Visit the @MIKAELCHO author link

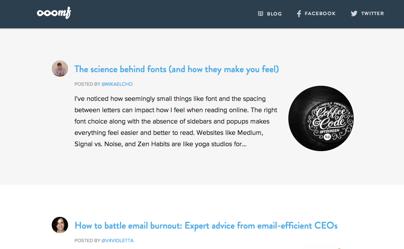point(117,84)
